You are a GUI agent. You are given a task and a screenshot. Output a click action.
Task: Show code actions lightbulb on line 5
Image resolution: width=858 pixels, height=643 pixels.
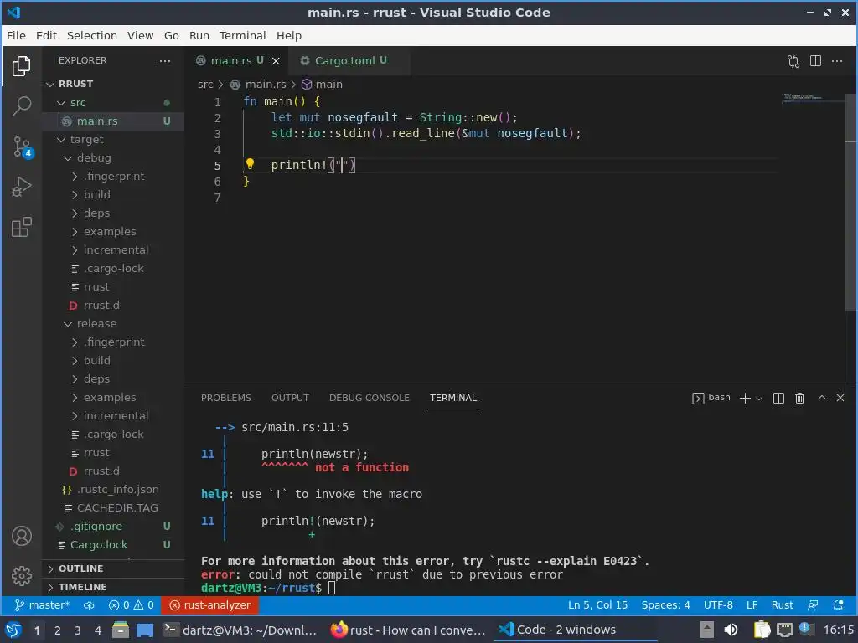pos(250,163)
